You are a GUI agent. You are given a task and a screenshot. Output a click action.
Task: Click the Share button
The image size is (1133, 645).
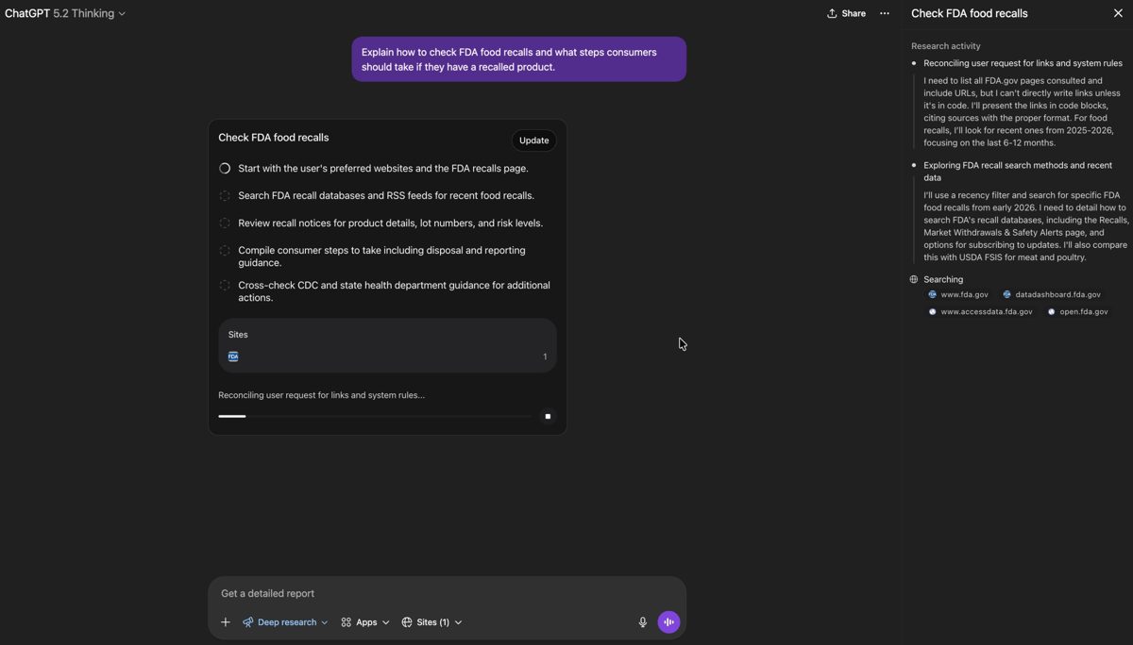pyautogui.click(x=846, y=13)
